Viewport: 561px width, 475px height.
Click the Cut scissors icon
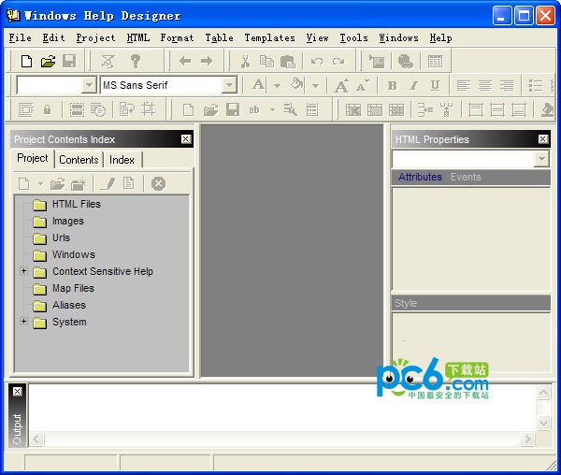point(245,62)
